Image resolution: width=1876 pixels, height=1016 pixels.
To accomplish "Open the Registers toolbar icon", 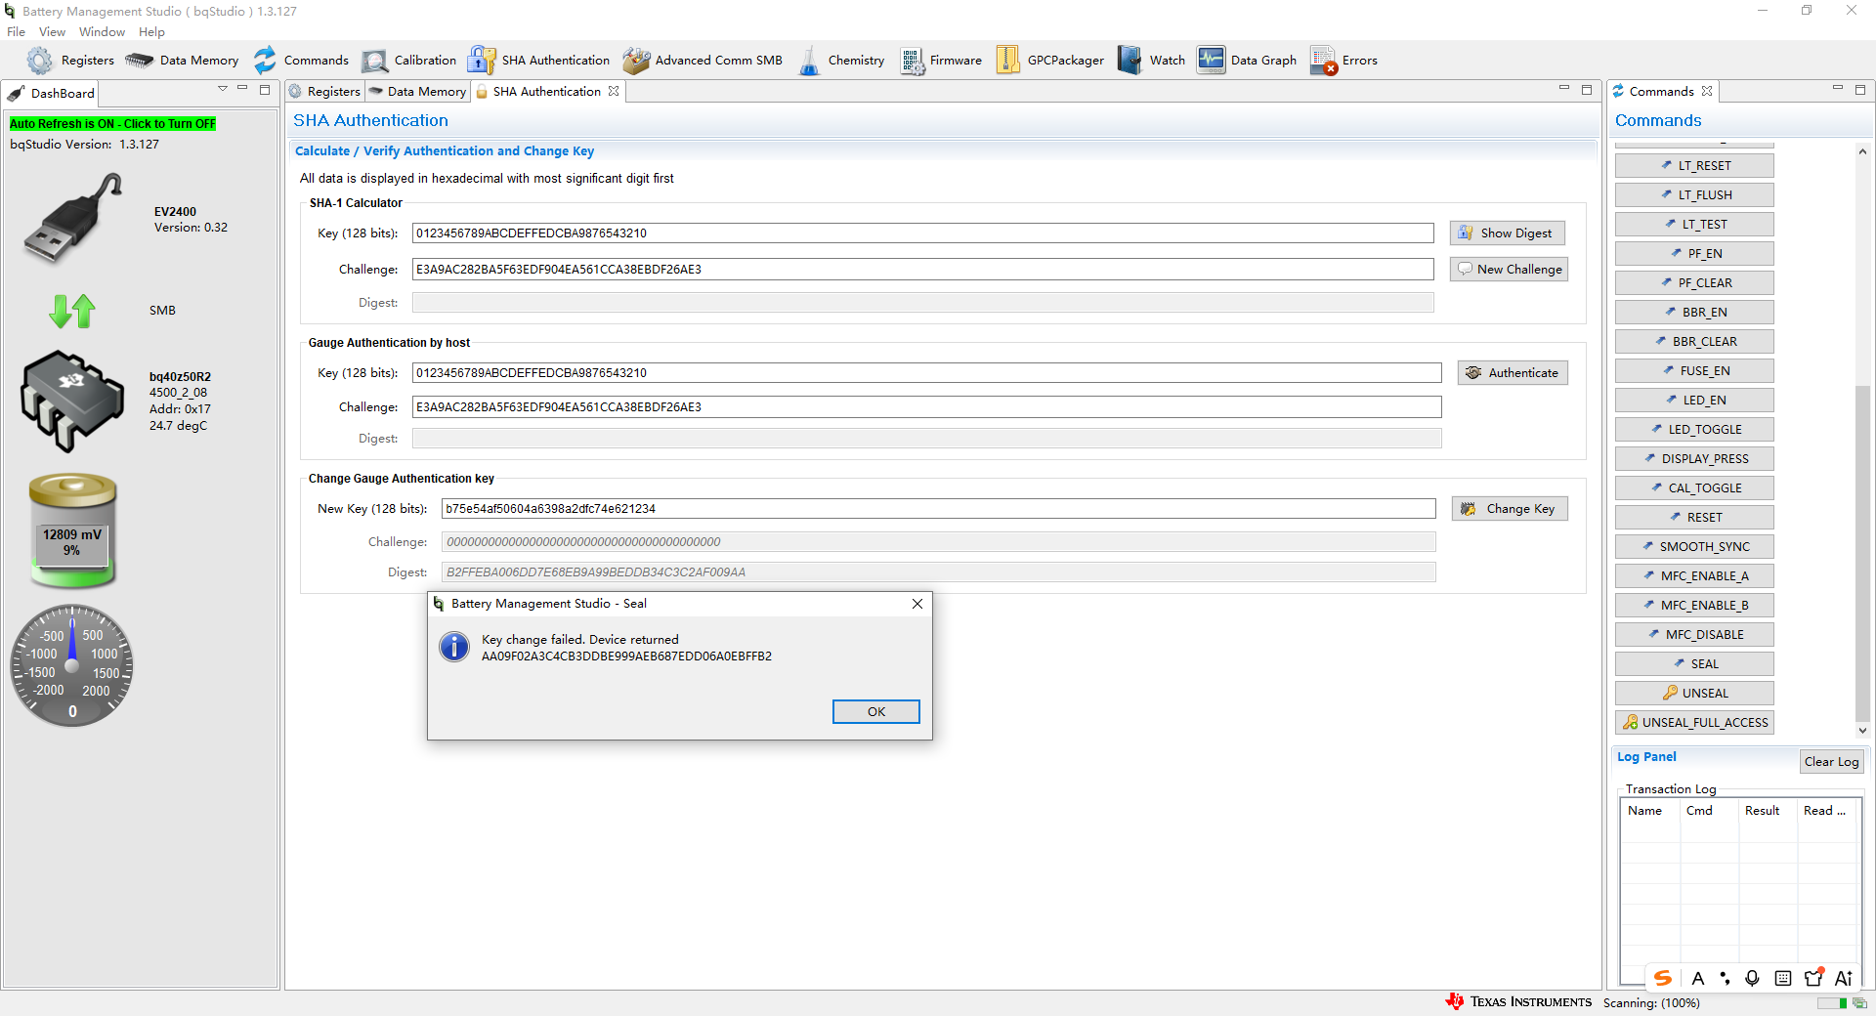I will pos(40,61).
